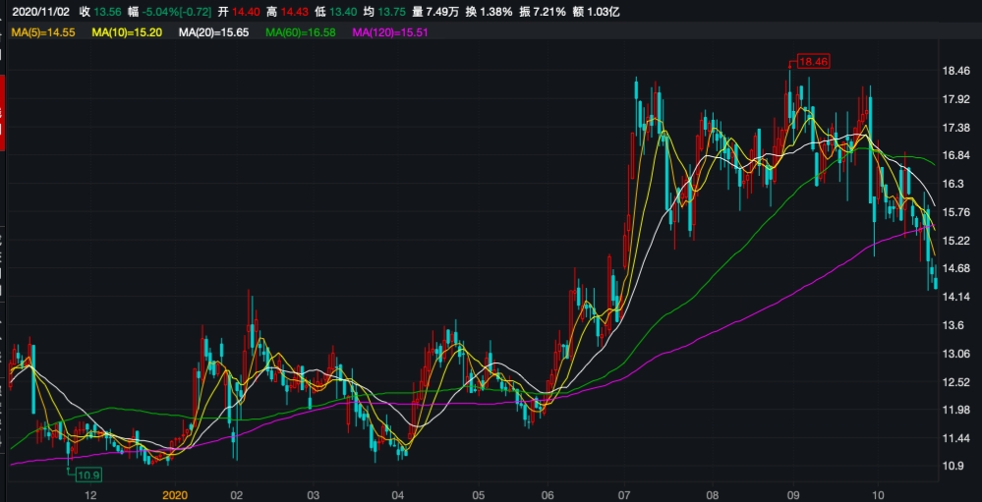
Task: Click the white MA(20)=15.65 label
Action: 213,32
